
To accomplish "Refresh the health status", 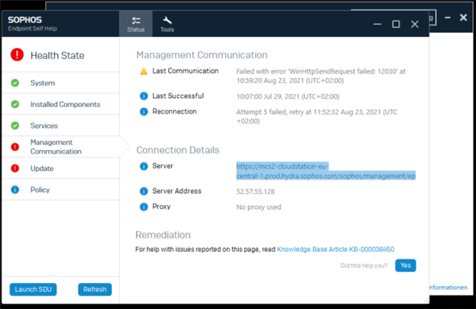I will (x=94, y=289).
